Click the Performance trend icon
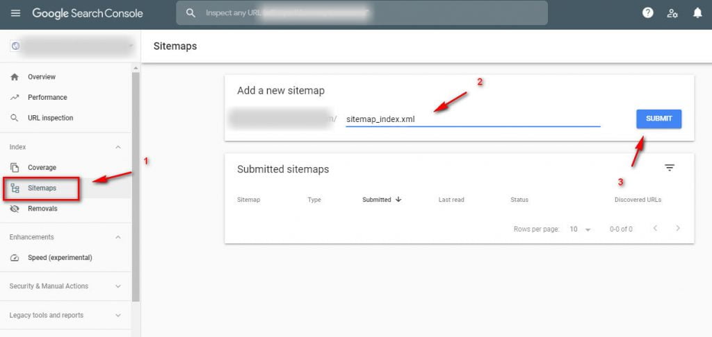Viewport: 712px width, 337px height. 15,97
